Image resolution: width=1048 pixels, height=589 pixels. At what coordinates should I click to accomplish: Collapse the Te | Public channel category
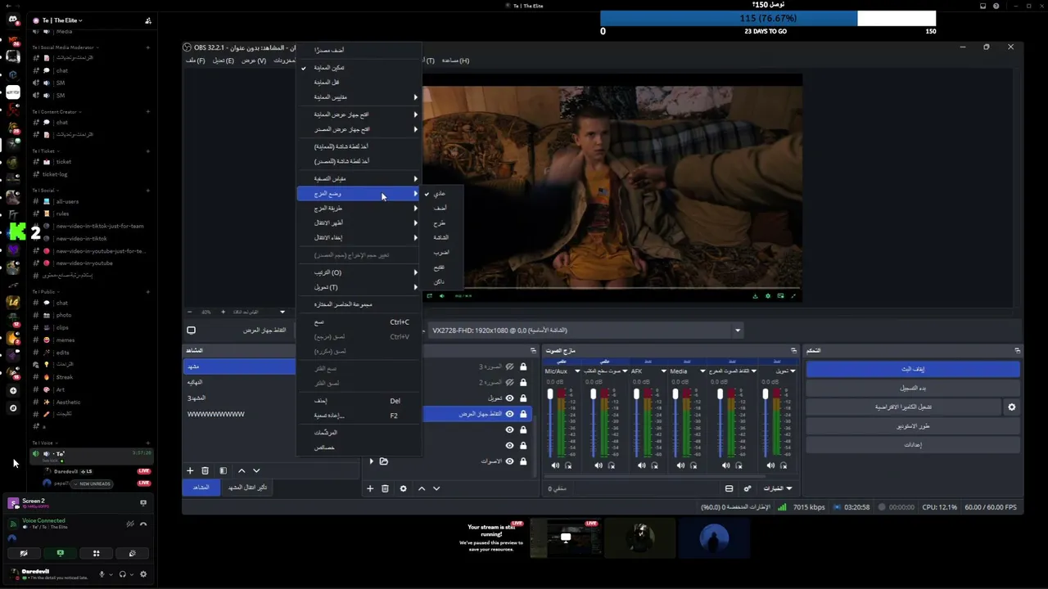point(44,291)
